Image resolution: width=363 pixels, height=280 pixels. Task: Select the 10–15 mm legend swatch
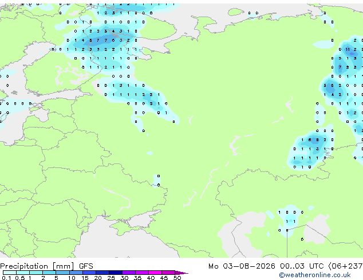tap(76, 273)
